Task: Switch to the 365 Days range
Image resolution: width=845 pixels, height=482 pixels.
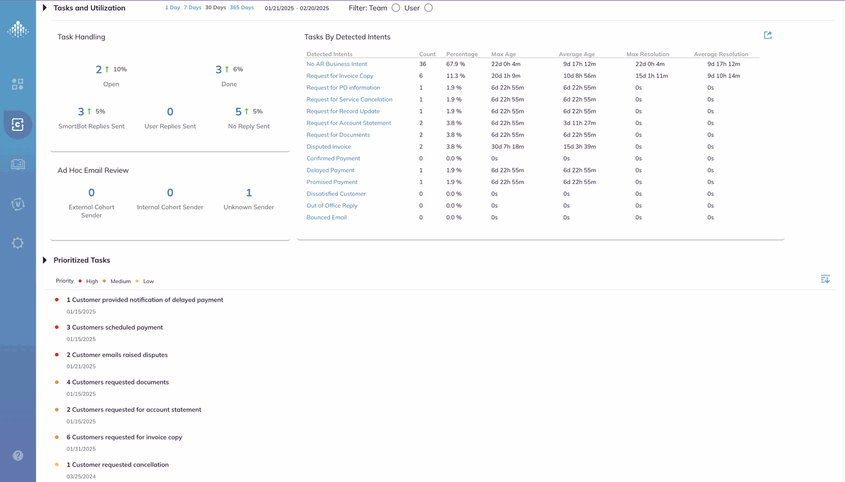Action: tap(242, 8)
